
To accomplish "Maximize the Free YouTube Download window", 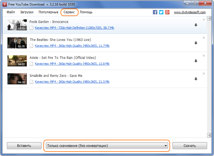I will (195, 3).
